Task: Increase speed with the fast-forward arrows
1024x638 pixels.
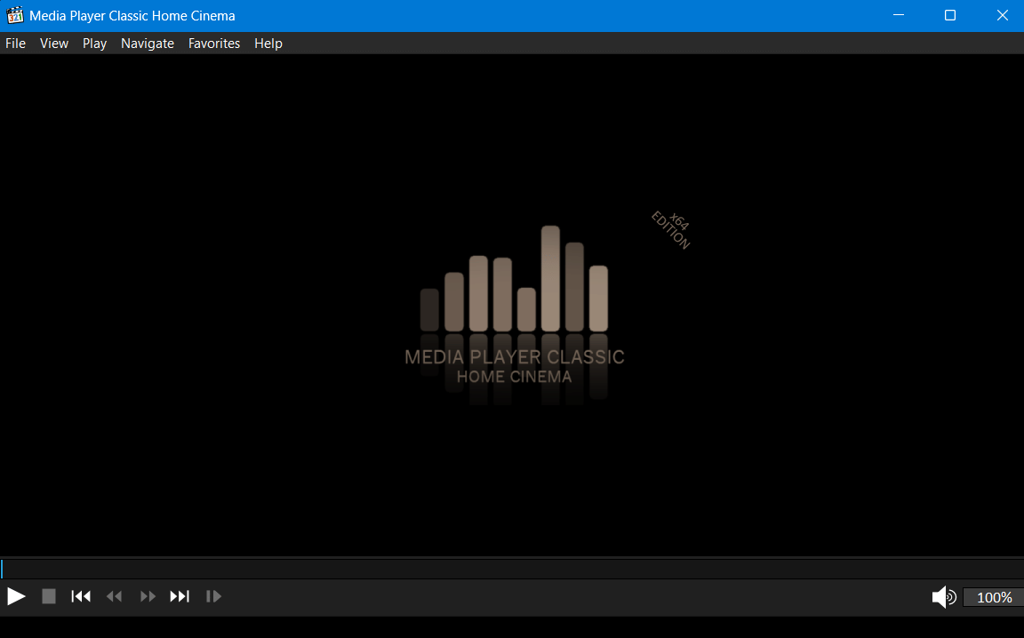Action: point(148,596)
